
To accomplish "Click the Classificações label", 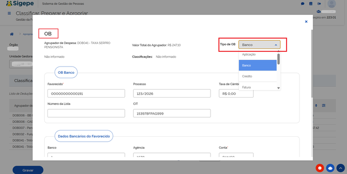I will pos(142,57).
